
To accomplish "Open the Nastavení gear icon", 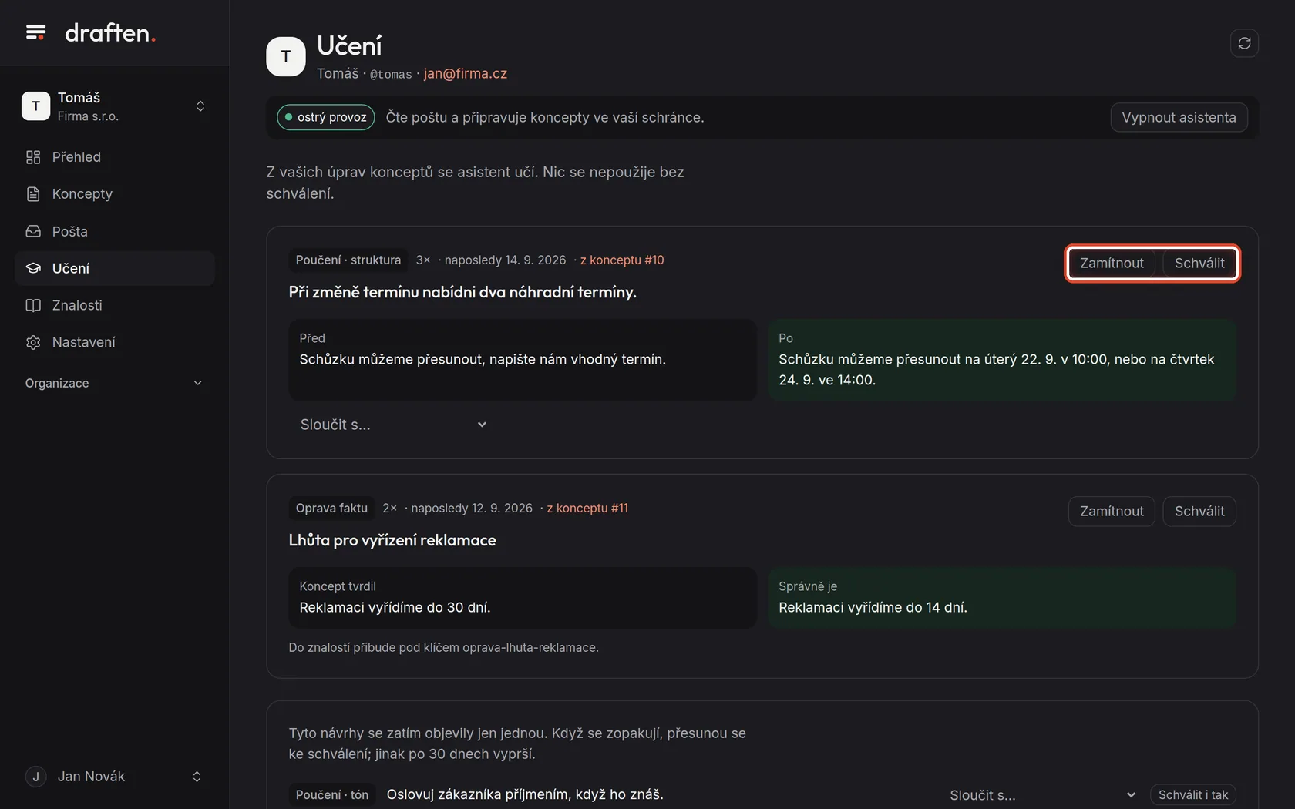I will click(x=33, y=342).
